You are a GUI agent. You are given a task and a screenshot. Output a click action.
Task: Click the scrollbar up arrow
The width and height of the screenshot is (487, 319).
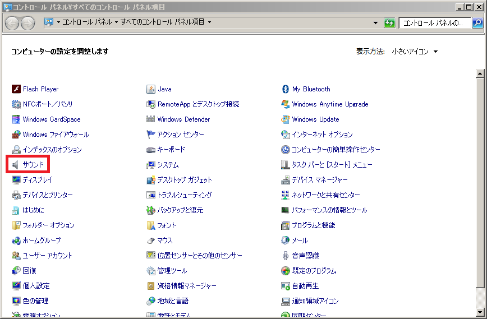(x=480, y=73)
